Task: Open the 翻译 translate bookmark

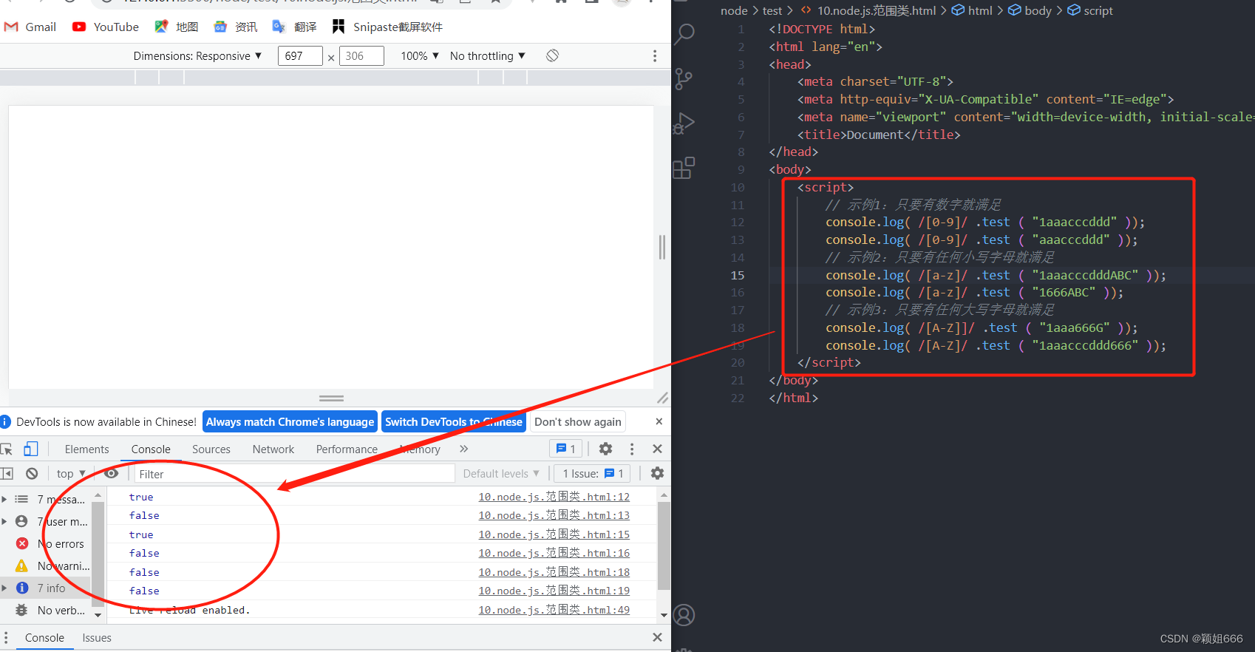Action: pos(294,27)
